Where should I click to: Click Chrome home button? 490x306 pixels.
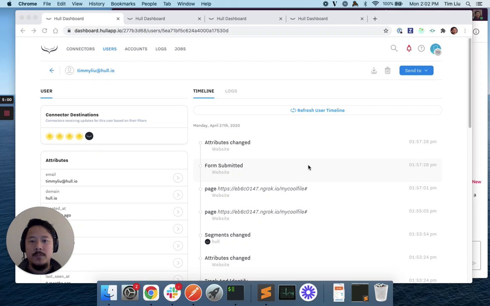[x=55, y=31]
